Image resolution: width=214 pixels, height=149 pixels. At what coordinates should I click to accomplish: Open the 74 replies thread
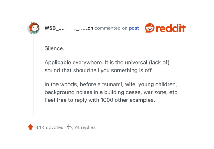tap(85, 127)
